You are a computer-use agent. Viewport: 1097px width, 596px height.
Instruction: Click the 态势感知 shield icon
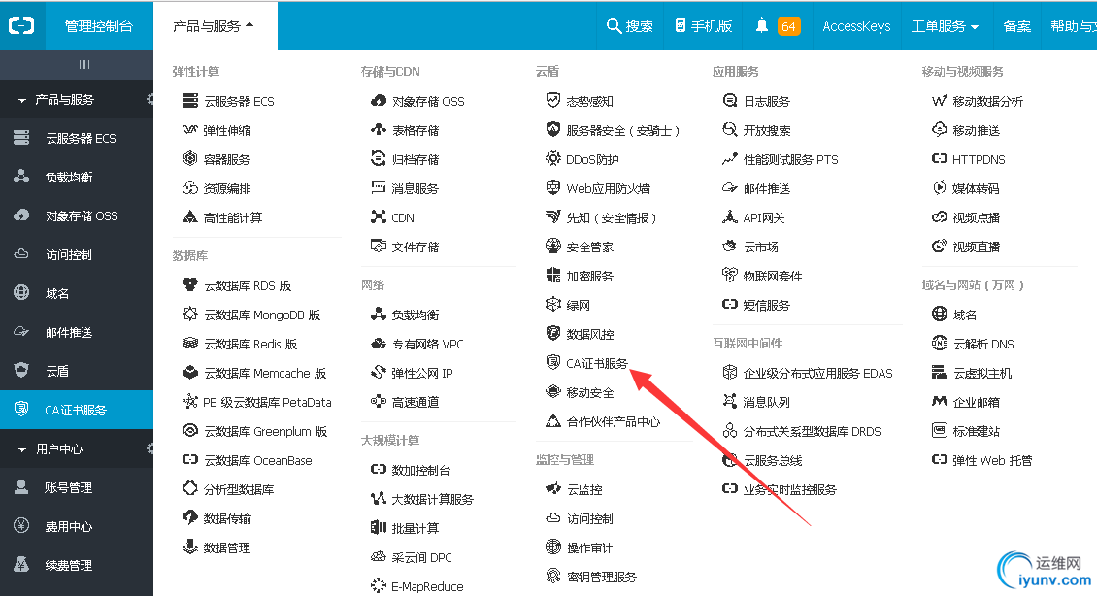tap(553, 101)
